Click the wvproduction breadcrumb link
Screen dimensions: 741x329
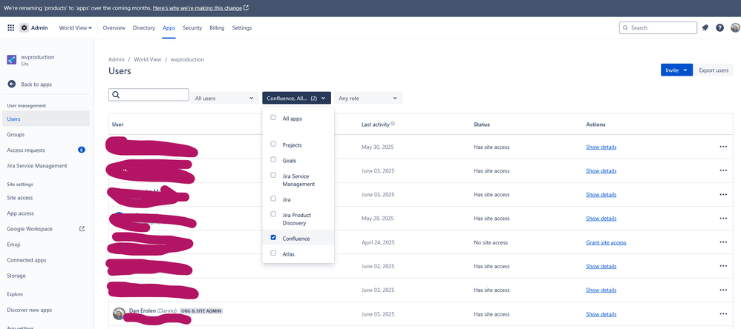(187, 59)
